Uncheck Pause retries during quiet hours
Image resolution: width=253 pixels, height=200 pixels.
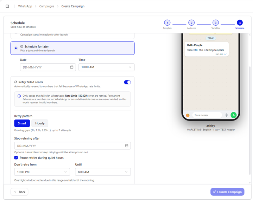pyautogui.click(x=16, y=157)
